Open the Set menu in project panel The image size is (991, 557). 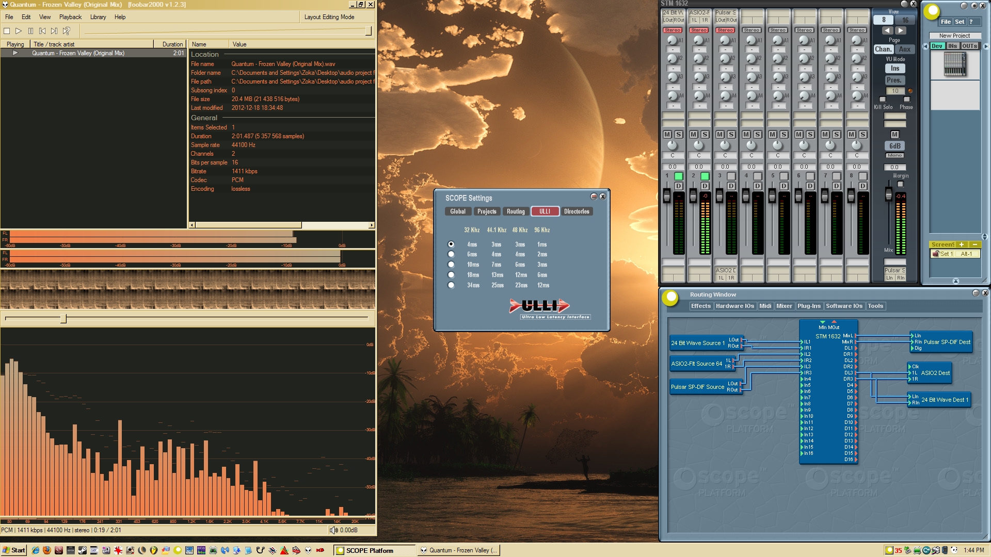click(960, 22)
